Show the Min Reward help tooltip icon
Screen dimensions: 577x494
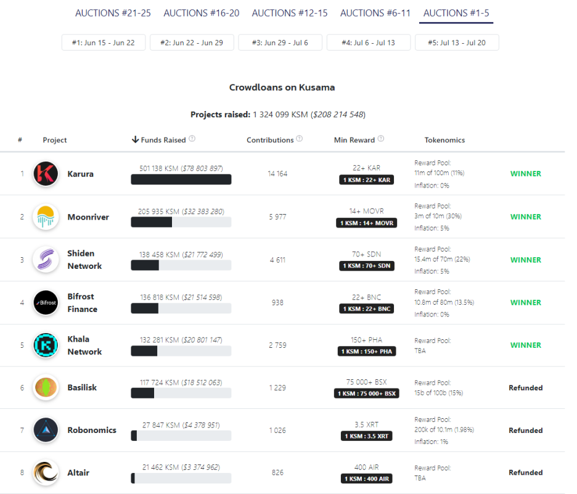click(x=381, y=139)
